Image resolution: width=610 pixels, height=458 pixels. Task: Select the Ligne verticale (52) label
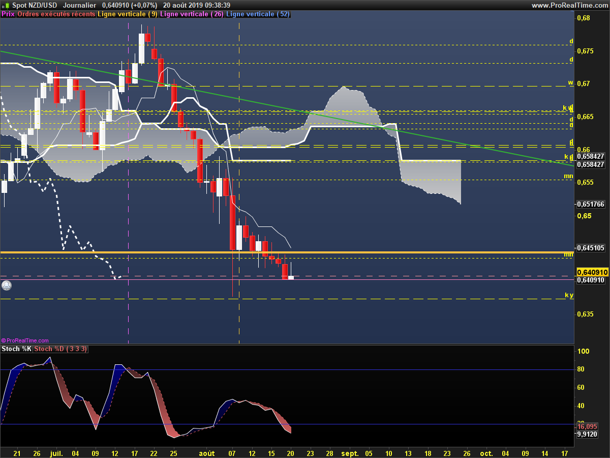click(x=258, y=14)
